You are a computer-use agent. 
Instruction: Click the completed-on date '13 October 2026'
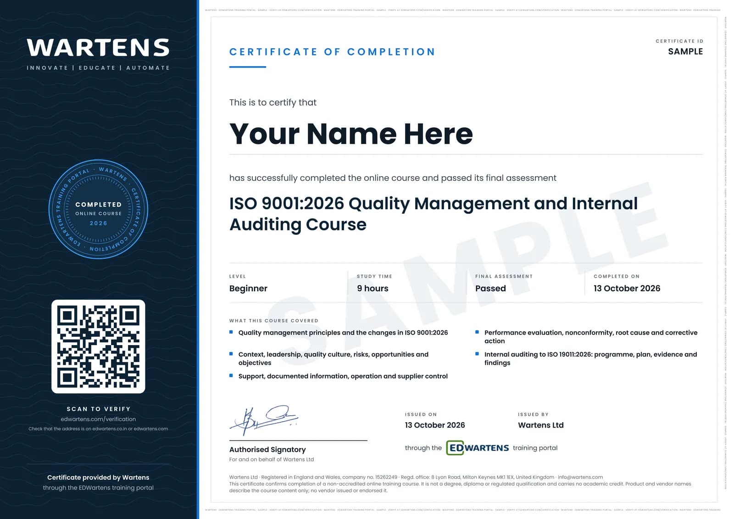[x=627, y=288]
